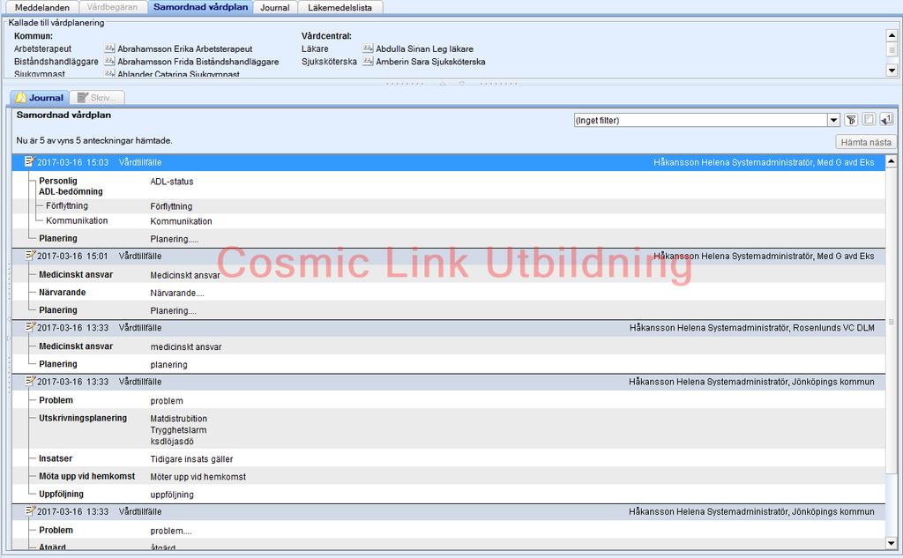
Task: Click the Kallade panel scroll-down arrow
Action: (892, 71)
